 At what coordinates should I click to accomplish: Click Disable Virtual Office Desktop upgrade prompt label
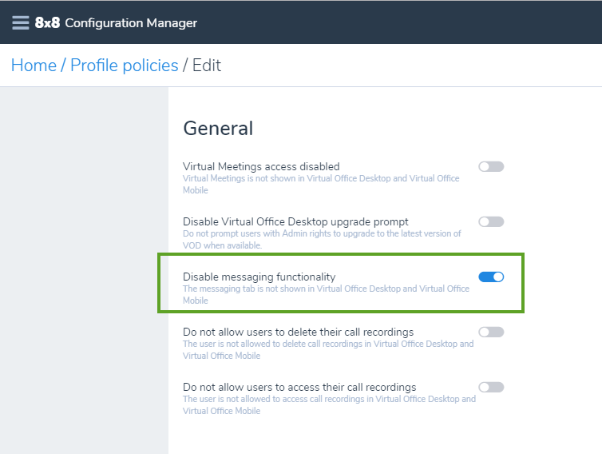point(295,222)
